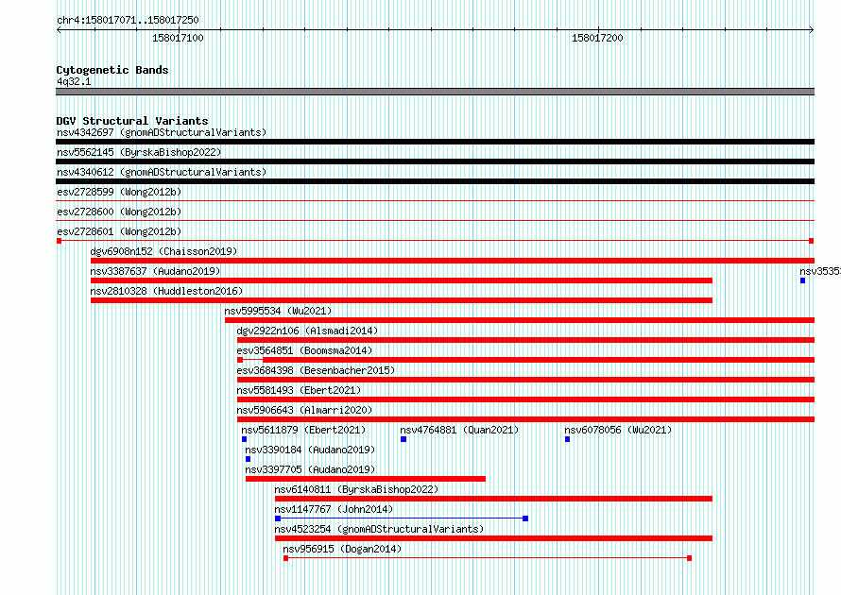Click the left red endpoint of esv2728601

[59, 241]
